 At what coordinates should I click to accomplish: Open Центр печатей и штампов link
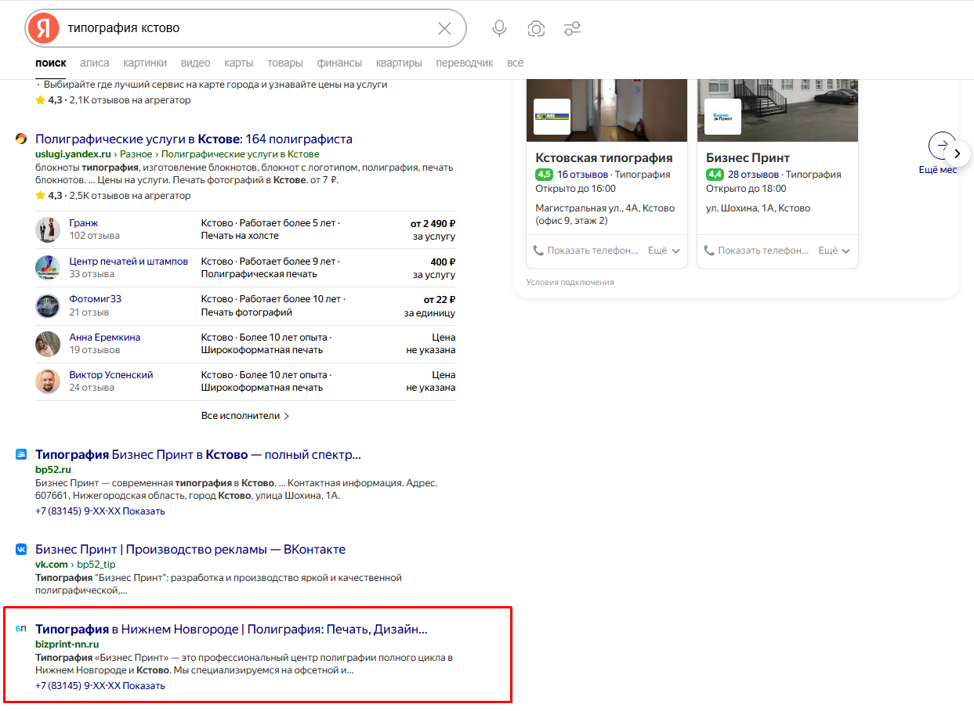click(129, 262)
